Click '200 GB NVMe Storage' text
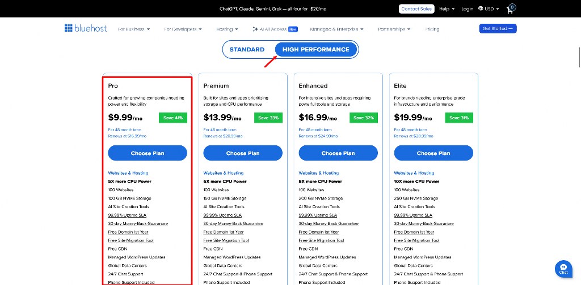 (320, 198)
